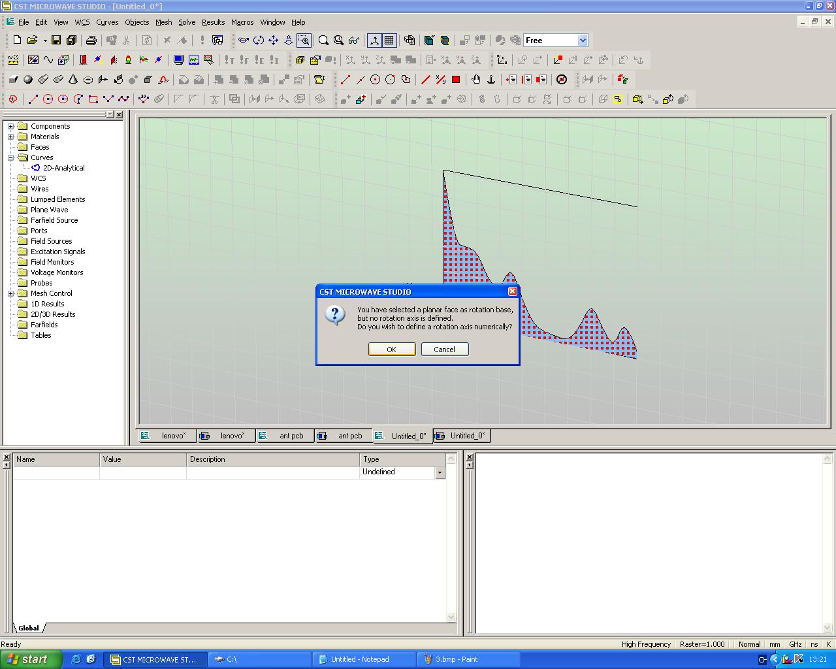Open the Windows start menu
Image resolution: width=836 pixels, height=669 pixels.
pos(31,659)
